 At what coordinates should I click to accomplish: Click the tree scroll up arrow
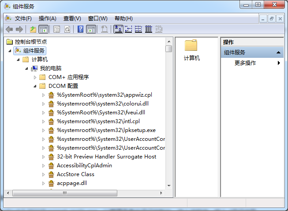coord(169,41)
